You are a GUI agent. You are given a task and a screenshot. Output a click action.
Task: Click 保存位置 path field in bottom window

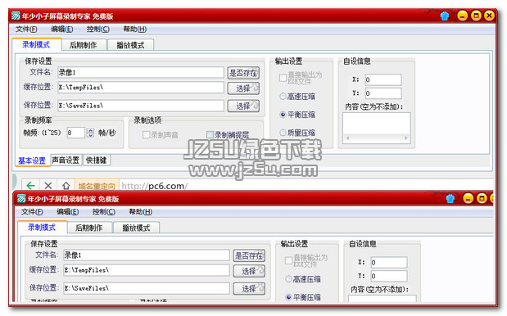147,288
